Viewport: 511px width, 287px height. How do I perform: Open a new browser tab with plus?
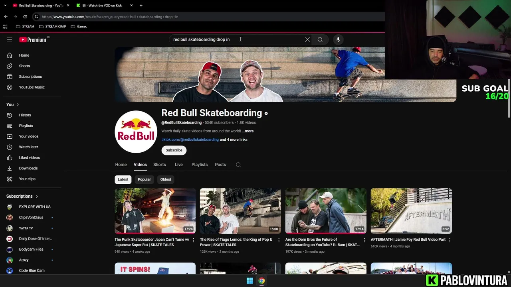pyautogui.click(x=141, y=6)
